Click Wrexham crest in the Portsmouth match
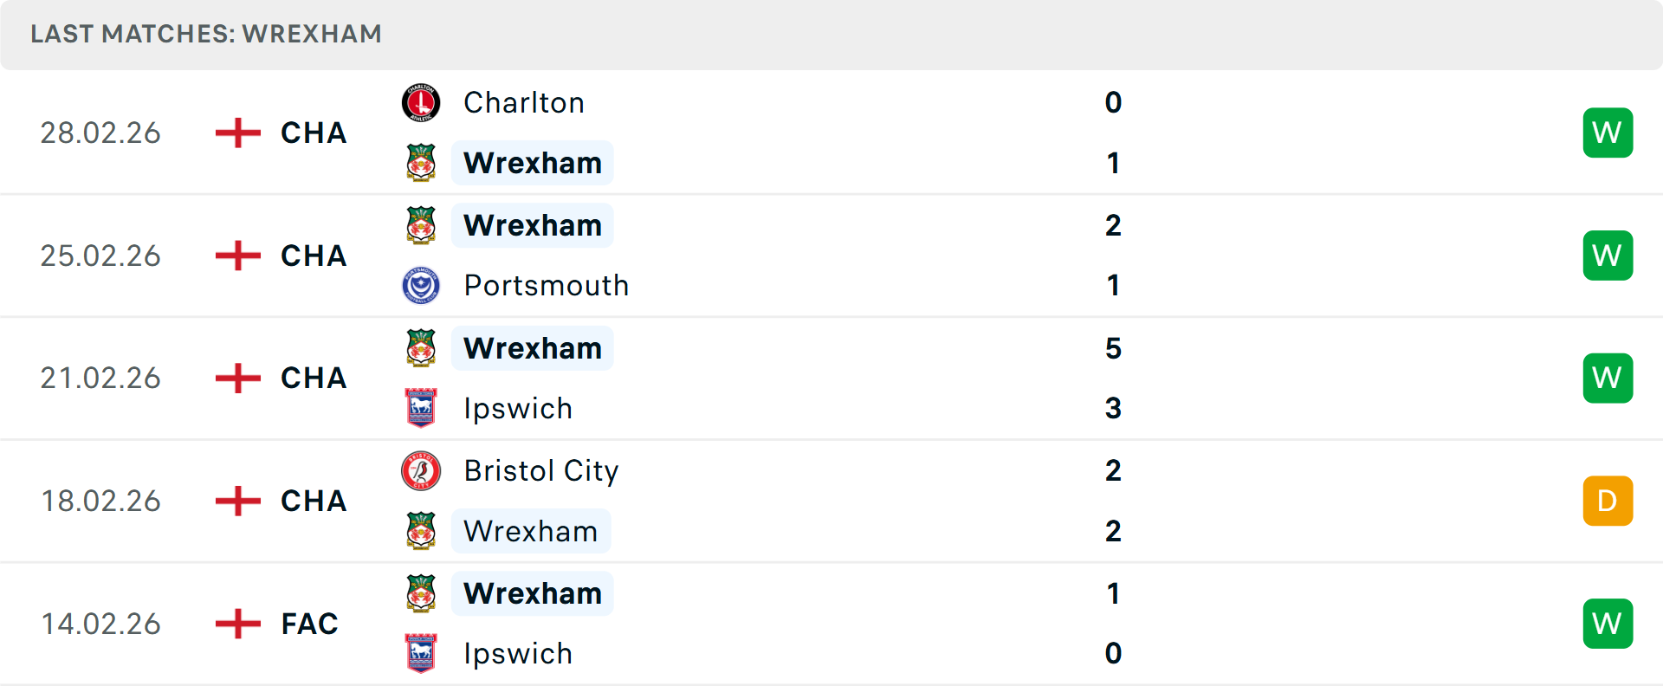 click(421, 225)
